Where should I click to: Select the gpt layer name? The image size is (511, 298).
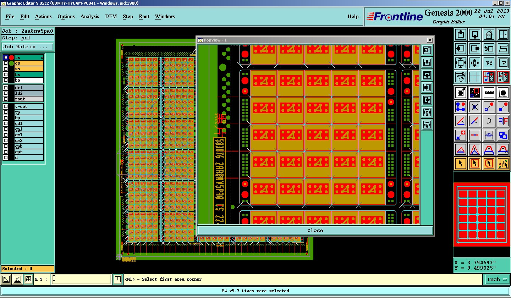tap(29, 152)
